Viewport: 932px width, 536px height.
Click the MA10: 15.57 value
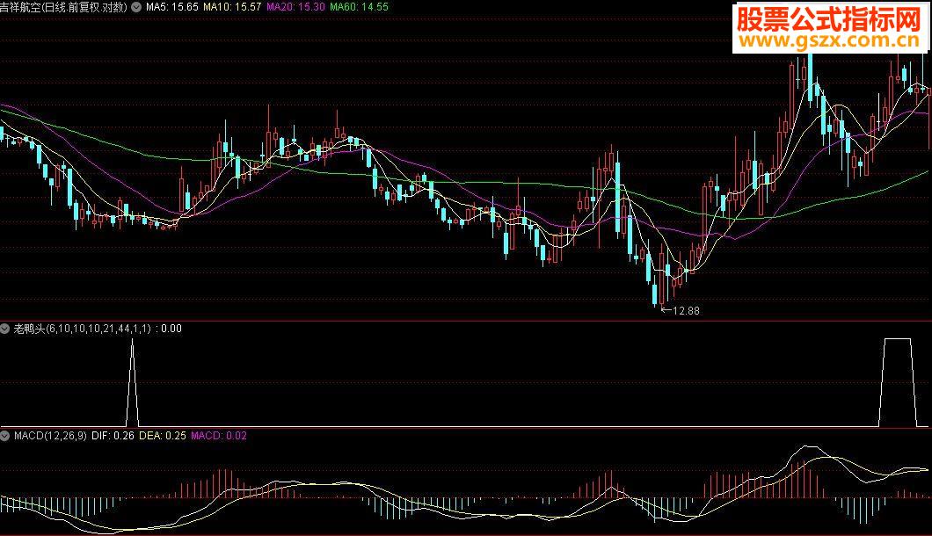[x=232, y=7]
